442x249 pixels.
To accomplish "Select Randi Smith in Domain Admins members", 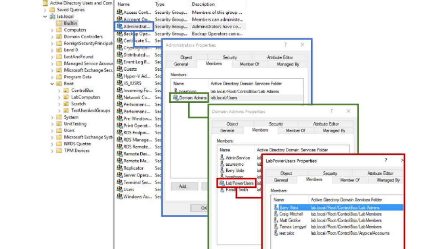I will pyautogui.click(x=237, y=189).
